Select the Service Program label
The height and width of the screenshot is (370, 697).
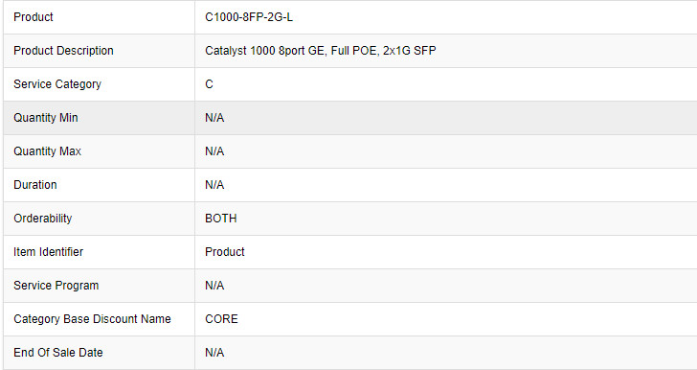(x=56, y=286)
